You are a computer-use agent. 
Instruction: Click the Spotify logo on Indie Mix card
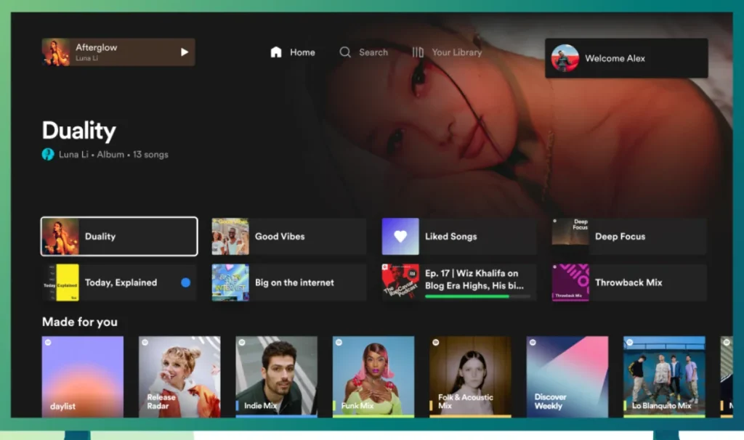click(x=242, y=342)
